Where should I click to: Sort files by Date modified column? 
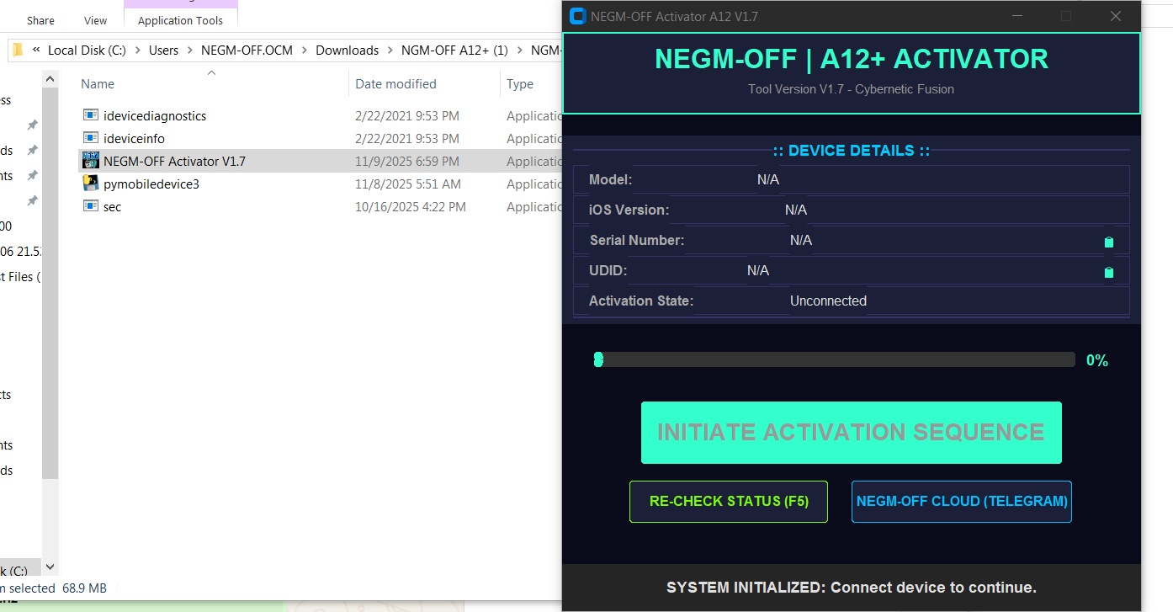395,84
